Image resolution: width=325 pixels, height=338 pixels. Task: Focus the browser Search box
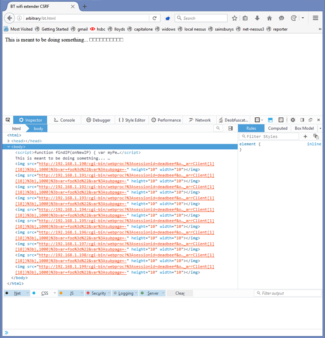[201, 18]
